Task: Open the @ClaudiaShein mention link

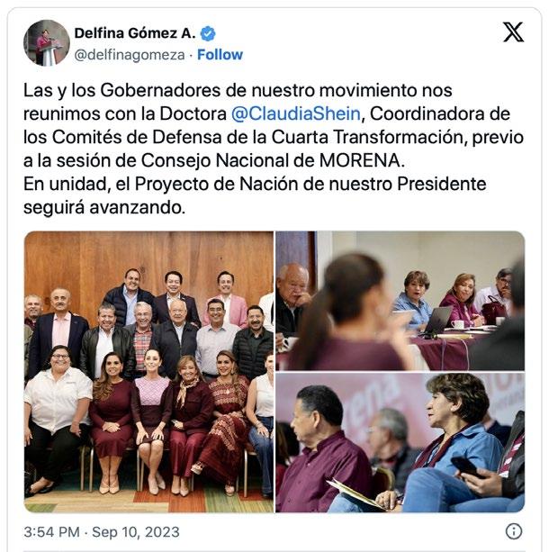Action: click(295, 113)
